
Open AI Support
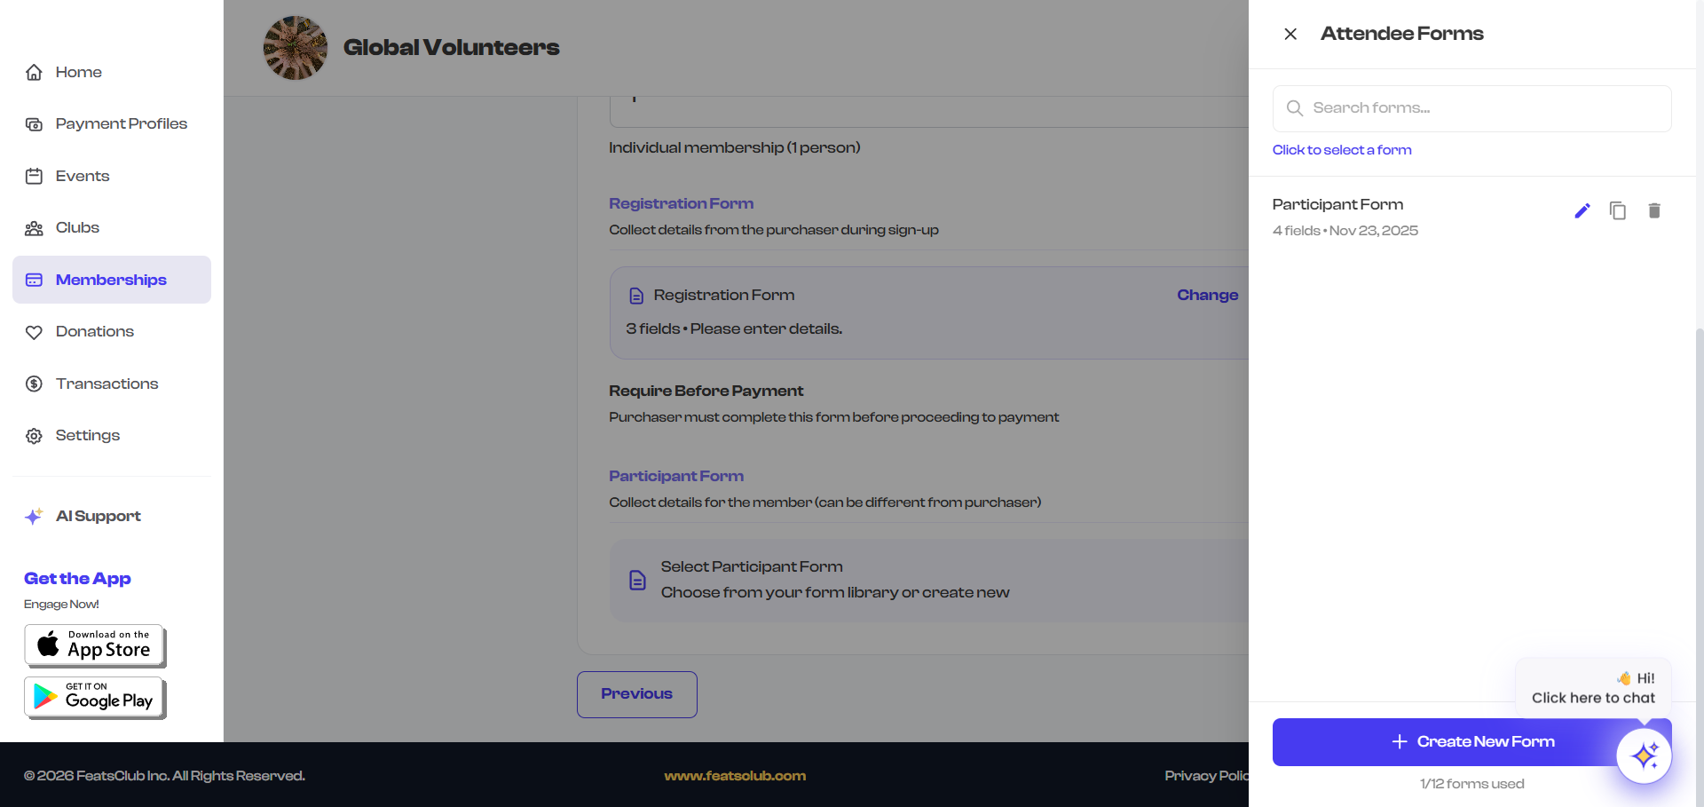coord(112,516)
